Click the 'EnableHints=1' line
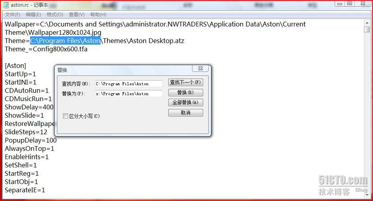This screenshot has width=373, height=201. [x=27, y=157]
